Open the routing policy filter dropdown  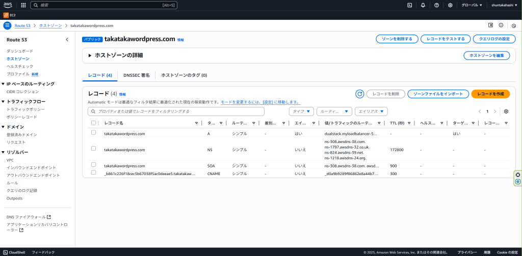(x=334, y=111)
